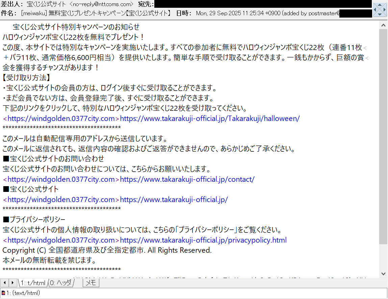
Task: Click the 件名 subject label
Action: click(8, 13)
